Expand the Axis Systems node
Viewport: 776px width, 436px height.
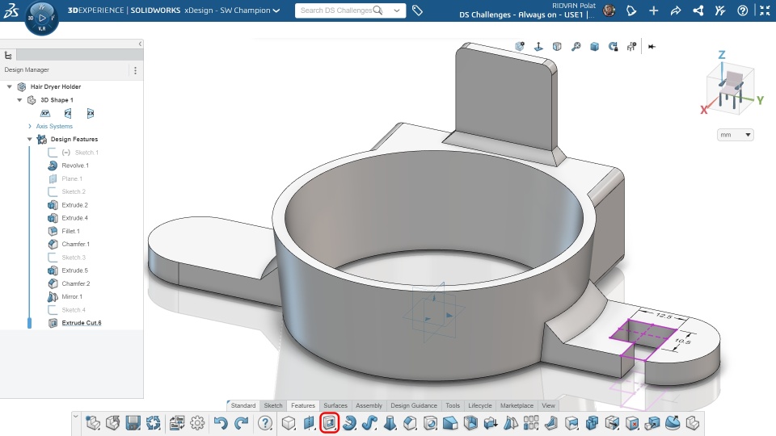click(x=30, y=126)
